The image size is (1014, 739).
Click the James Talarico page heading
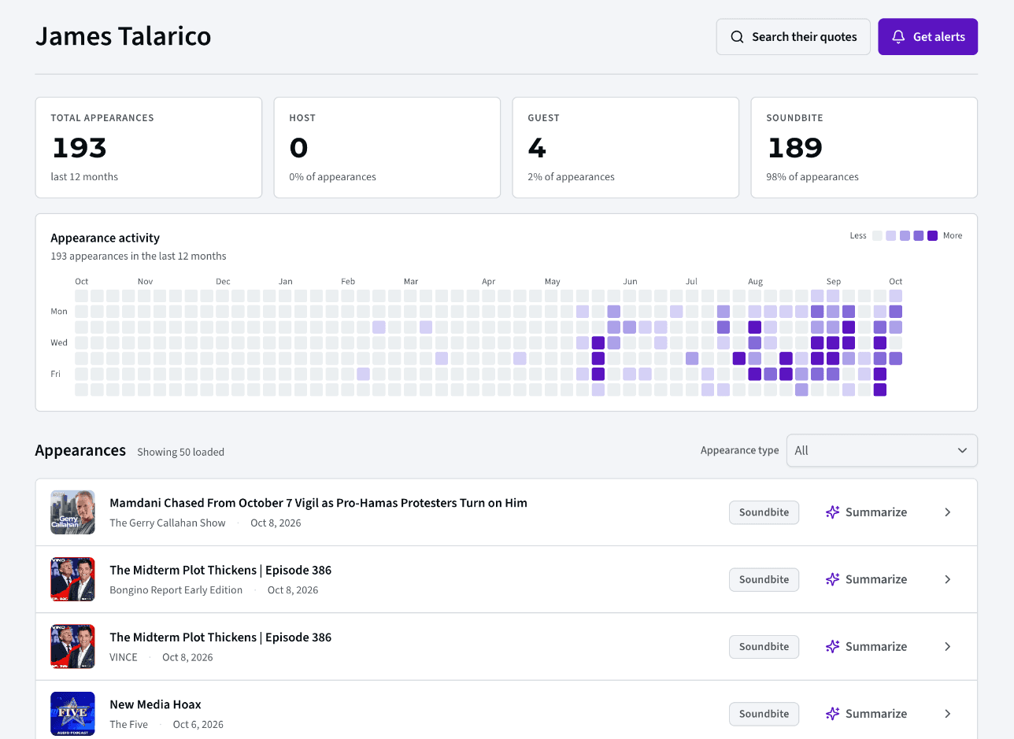124,37
